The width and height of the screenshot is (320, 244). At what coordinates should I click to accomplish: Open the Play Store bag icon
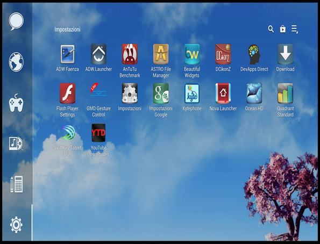283,29
